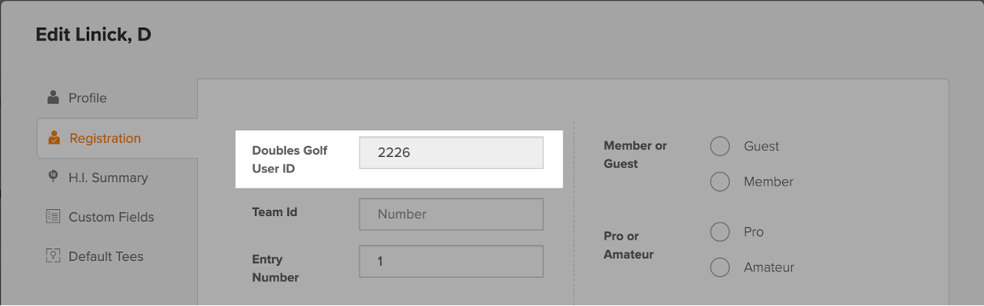Click the Doubles Golf User ID field
Viewport: 984px width, 306px height.
pos(451,153)
